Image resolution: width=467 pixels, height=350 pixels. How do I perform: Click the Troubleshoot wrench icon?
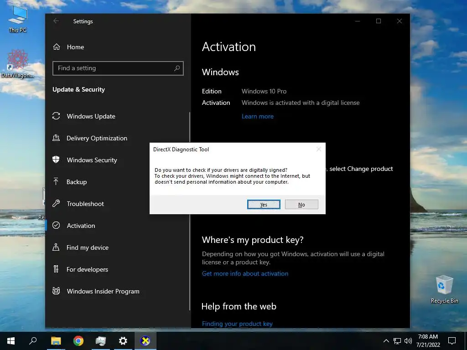pos(56,204)
